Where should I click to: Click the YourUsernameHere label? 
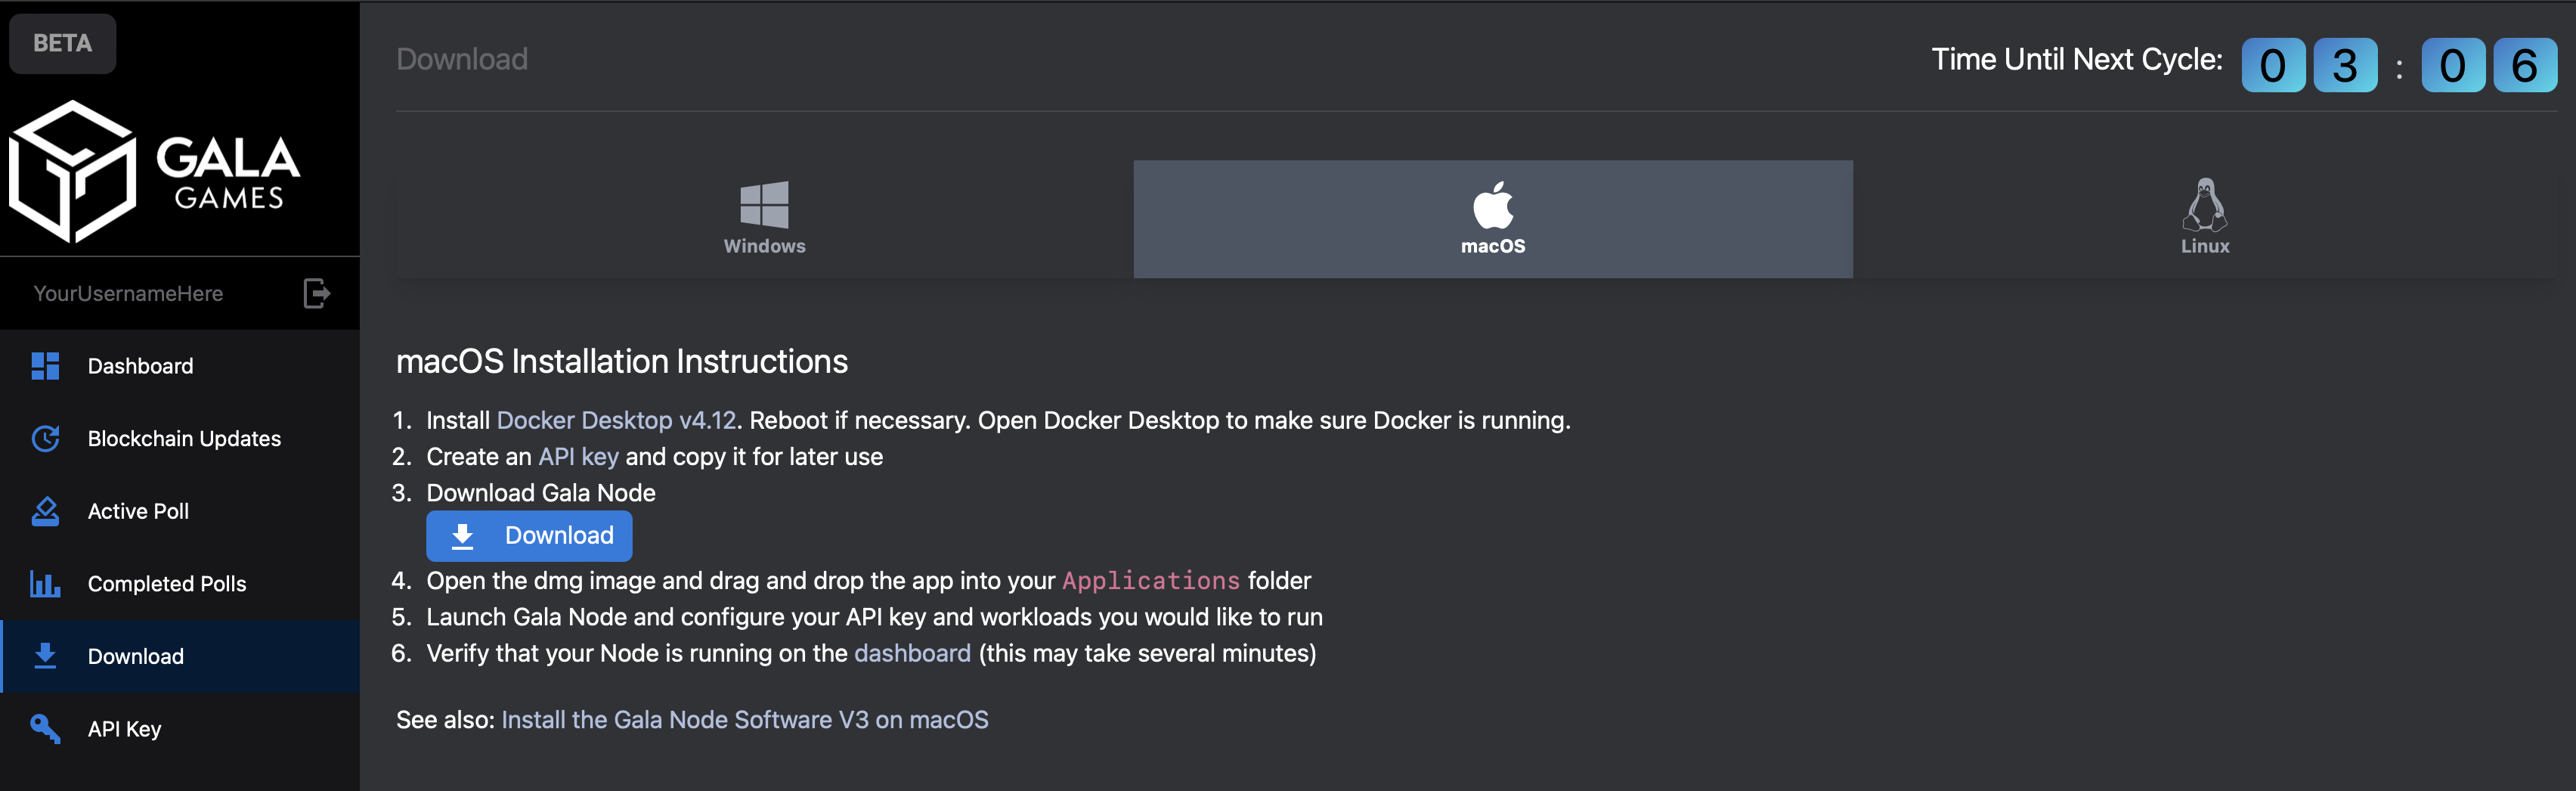(128, 294)
